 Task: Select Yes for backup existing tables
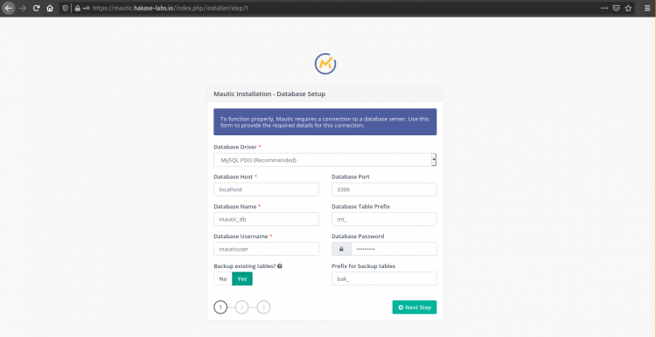242,279
